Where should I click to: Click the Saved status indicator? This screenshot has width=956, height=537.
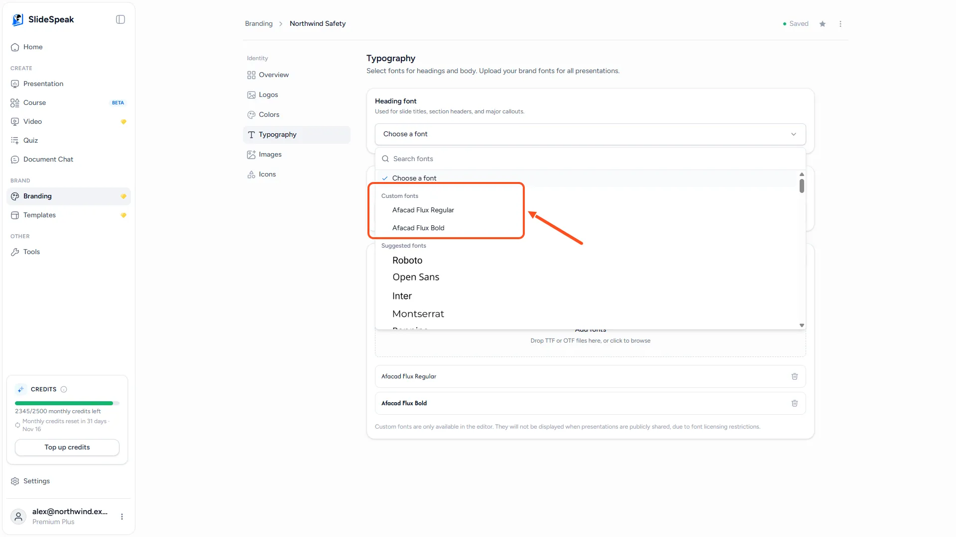click(796, 23)
